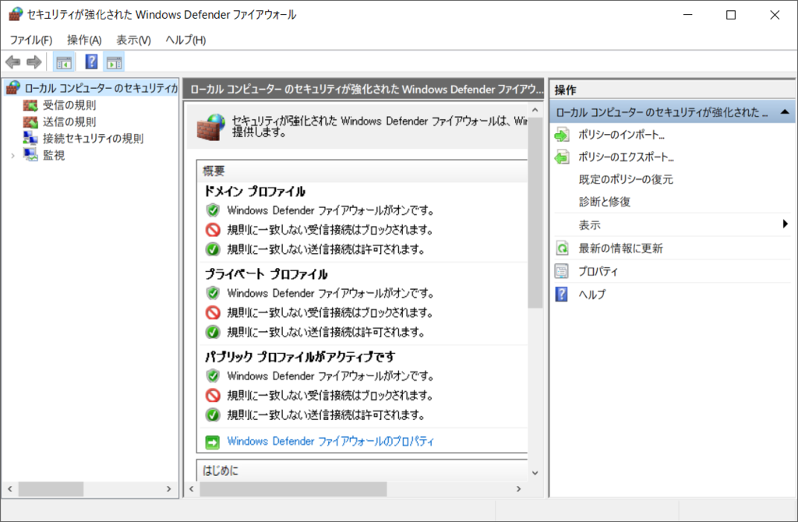
Task: Click the brick wall globe icon in center banner
Action: click(211, 127)
